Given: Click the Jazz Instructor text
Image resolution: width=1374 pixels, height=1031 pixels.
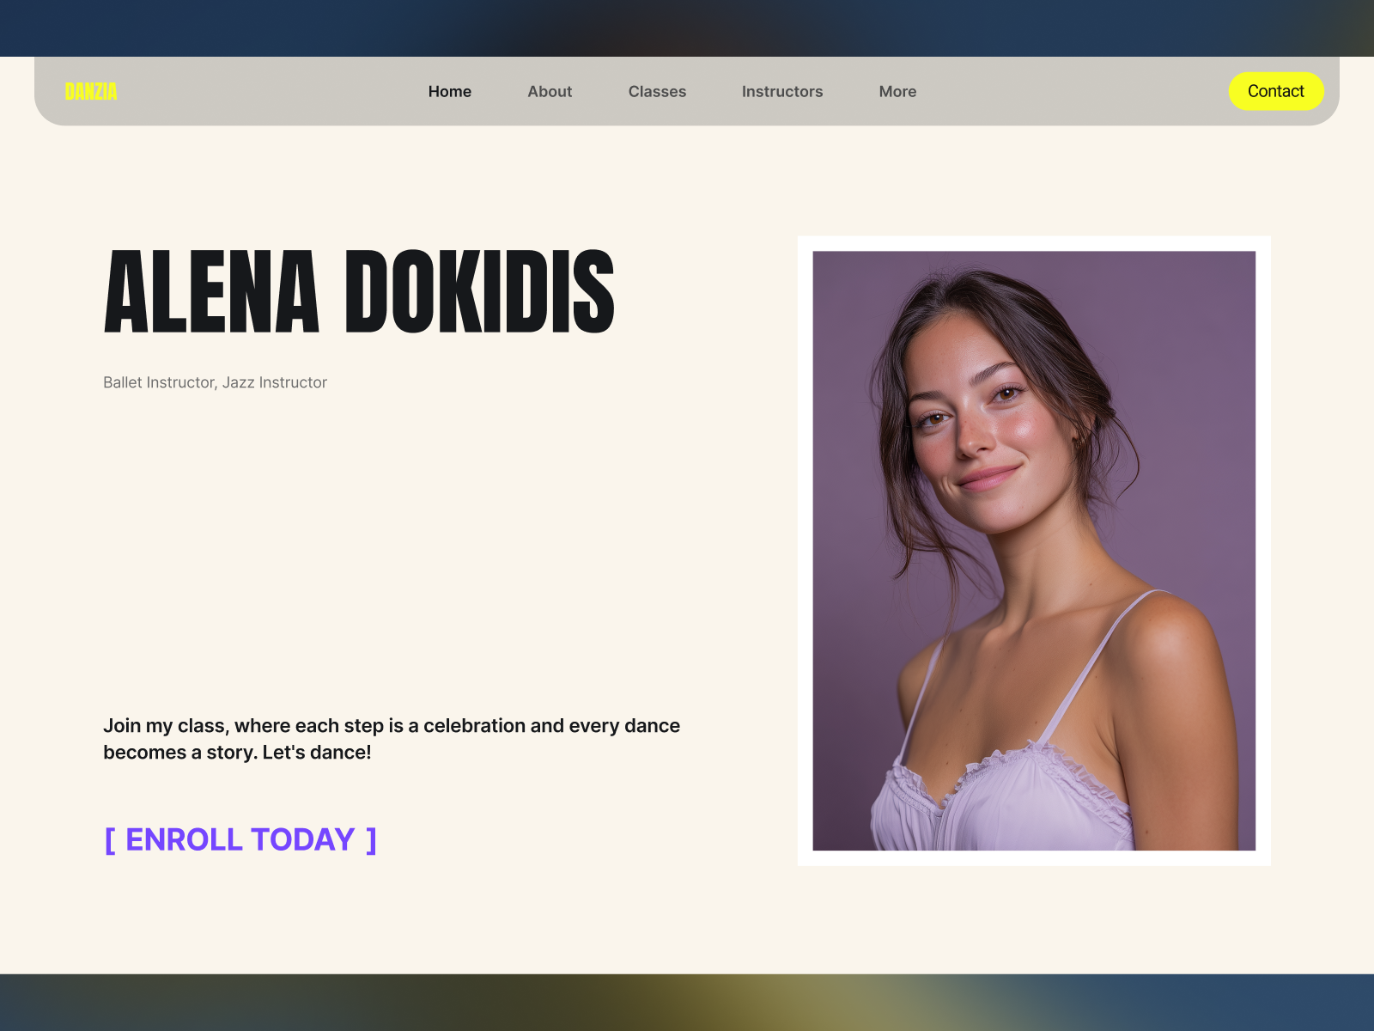Looking at the screenshot, I should (x=275, y=382).
